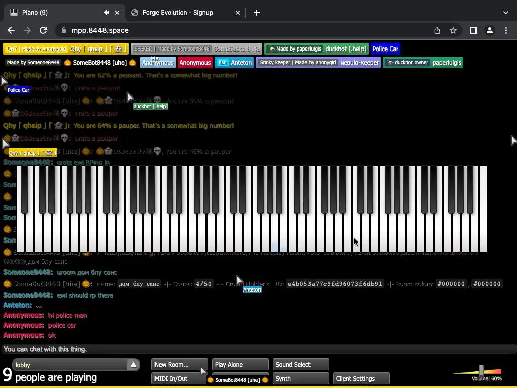Click 'police car' chat message

[62, 326]
